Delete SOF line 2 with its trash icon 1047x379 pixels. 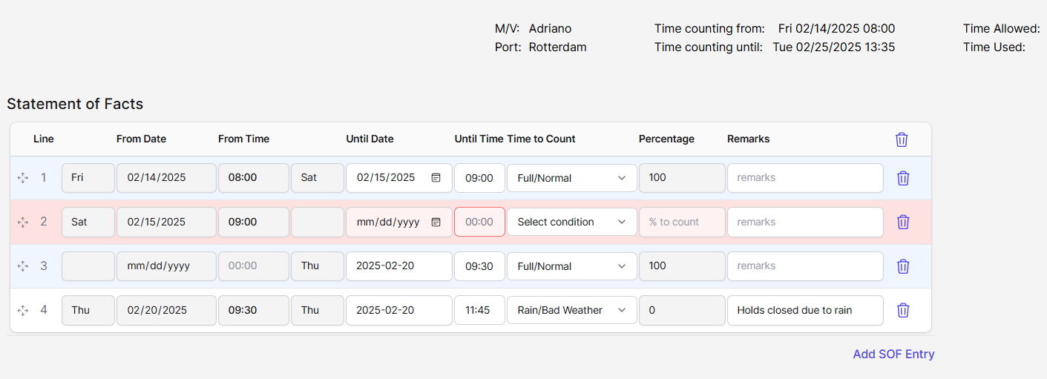tap(903, 222)
